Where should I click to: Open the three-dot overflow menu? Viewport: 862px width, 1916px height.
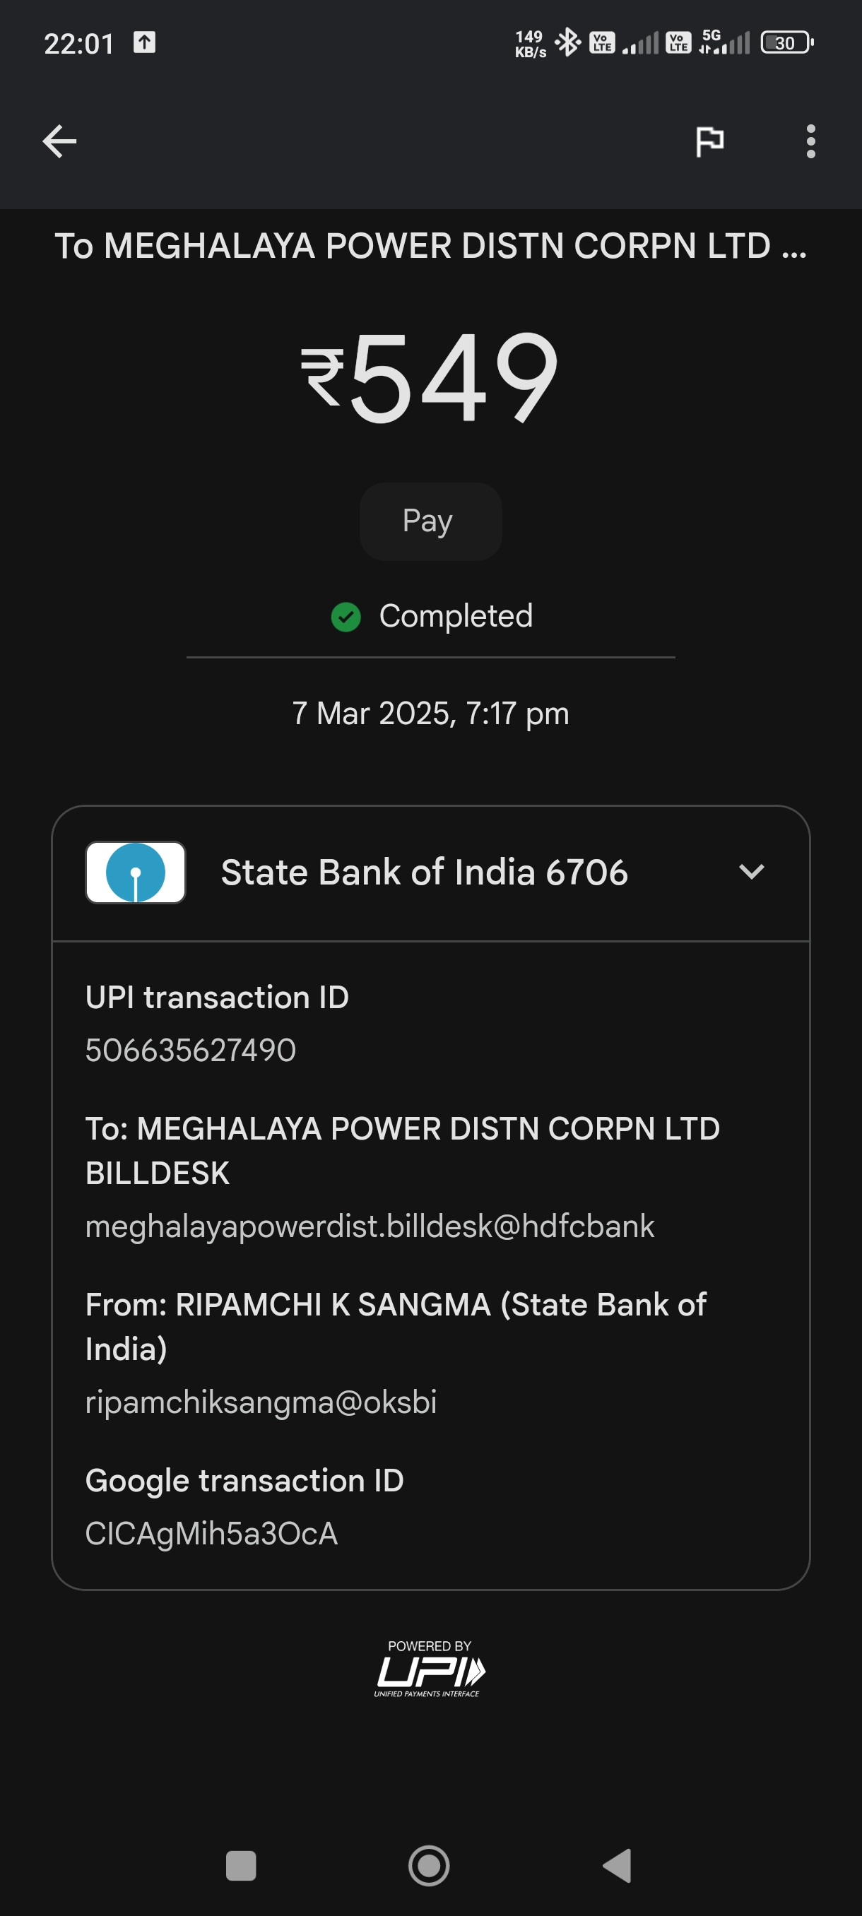point(810,141)
